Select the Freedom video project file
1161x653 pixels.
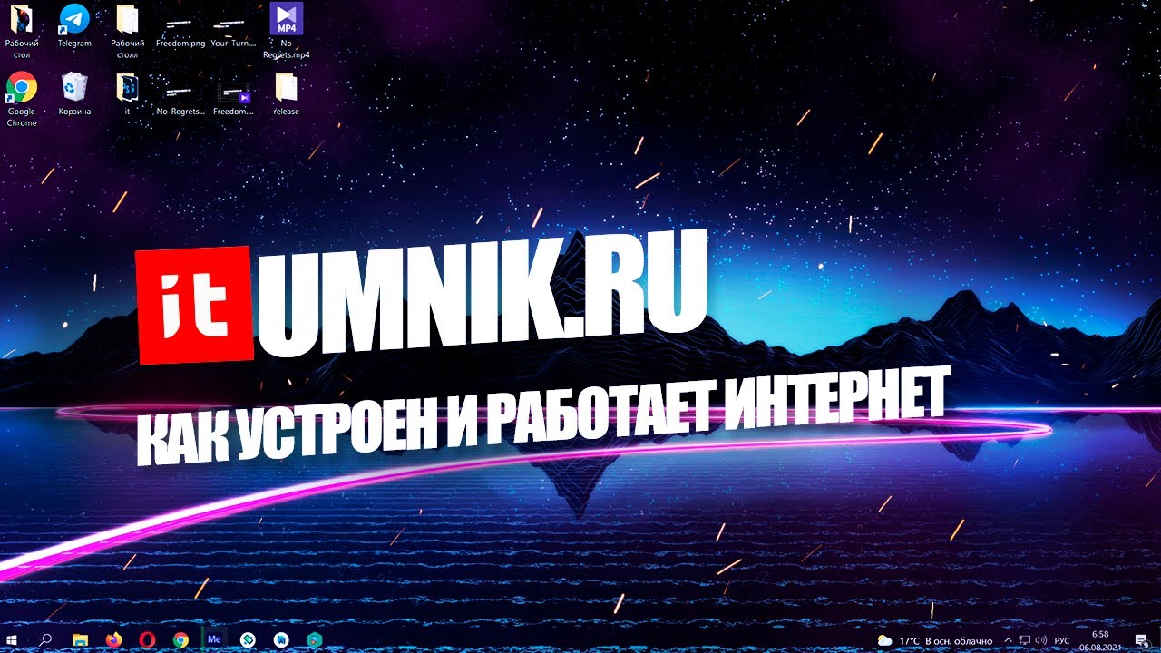tap(233, 99)
